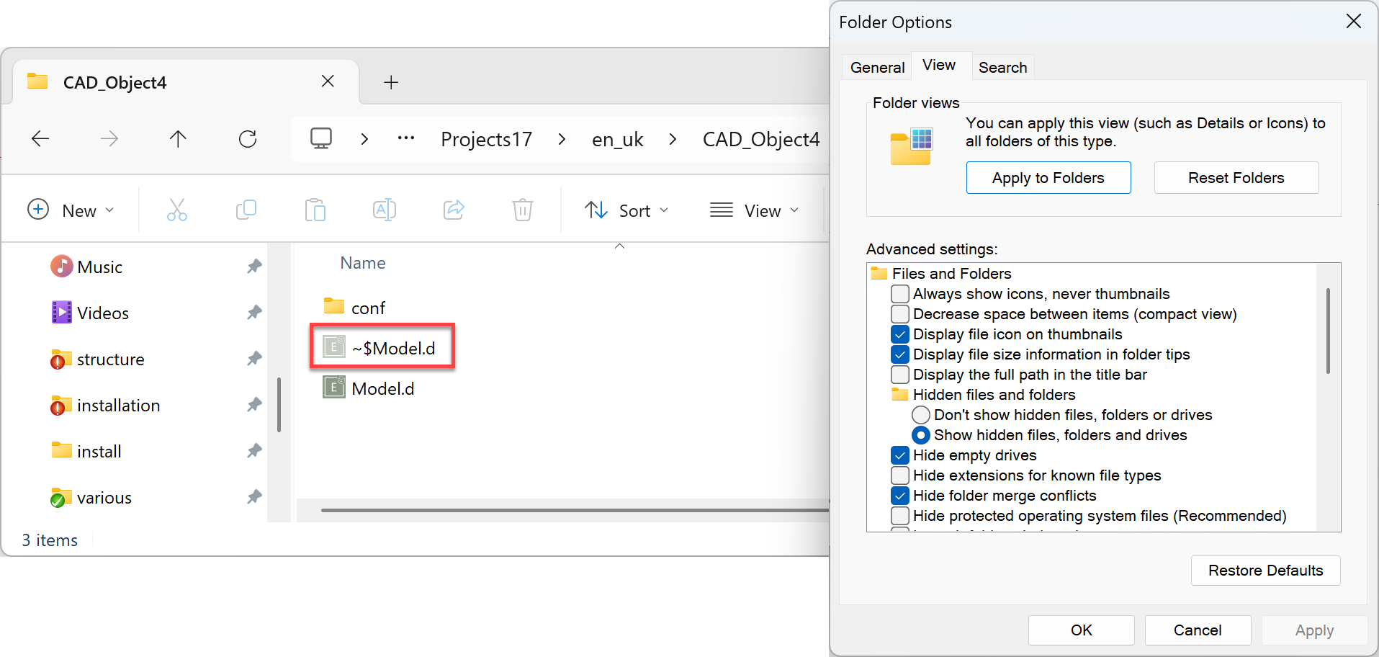
Task: Open the View layout dropdown
Action: point(755,210)
